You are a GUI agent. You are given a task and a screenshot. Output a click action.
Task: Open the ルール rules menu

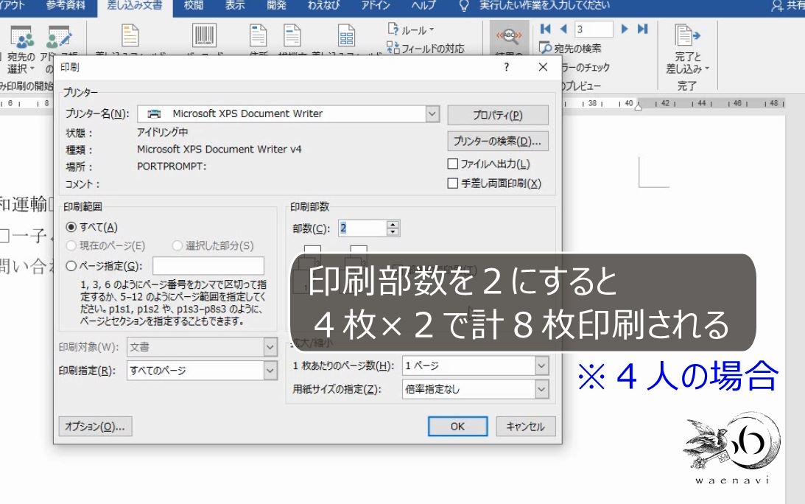click(x=411, y=29)
